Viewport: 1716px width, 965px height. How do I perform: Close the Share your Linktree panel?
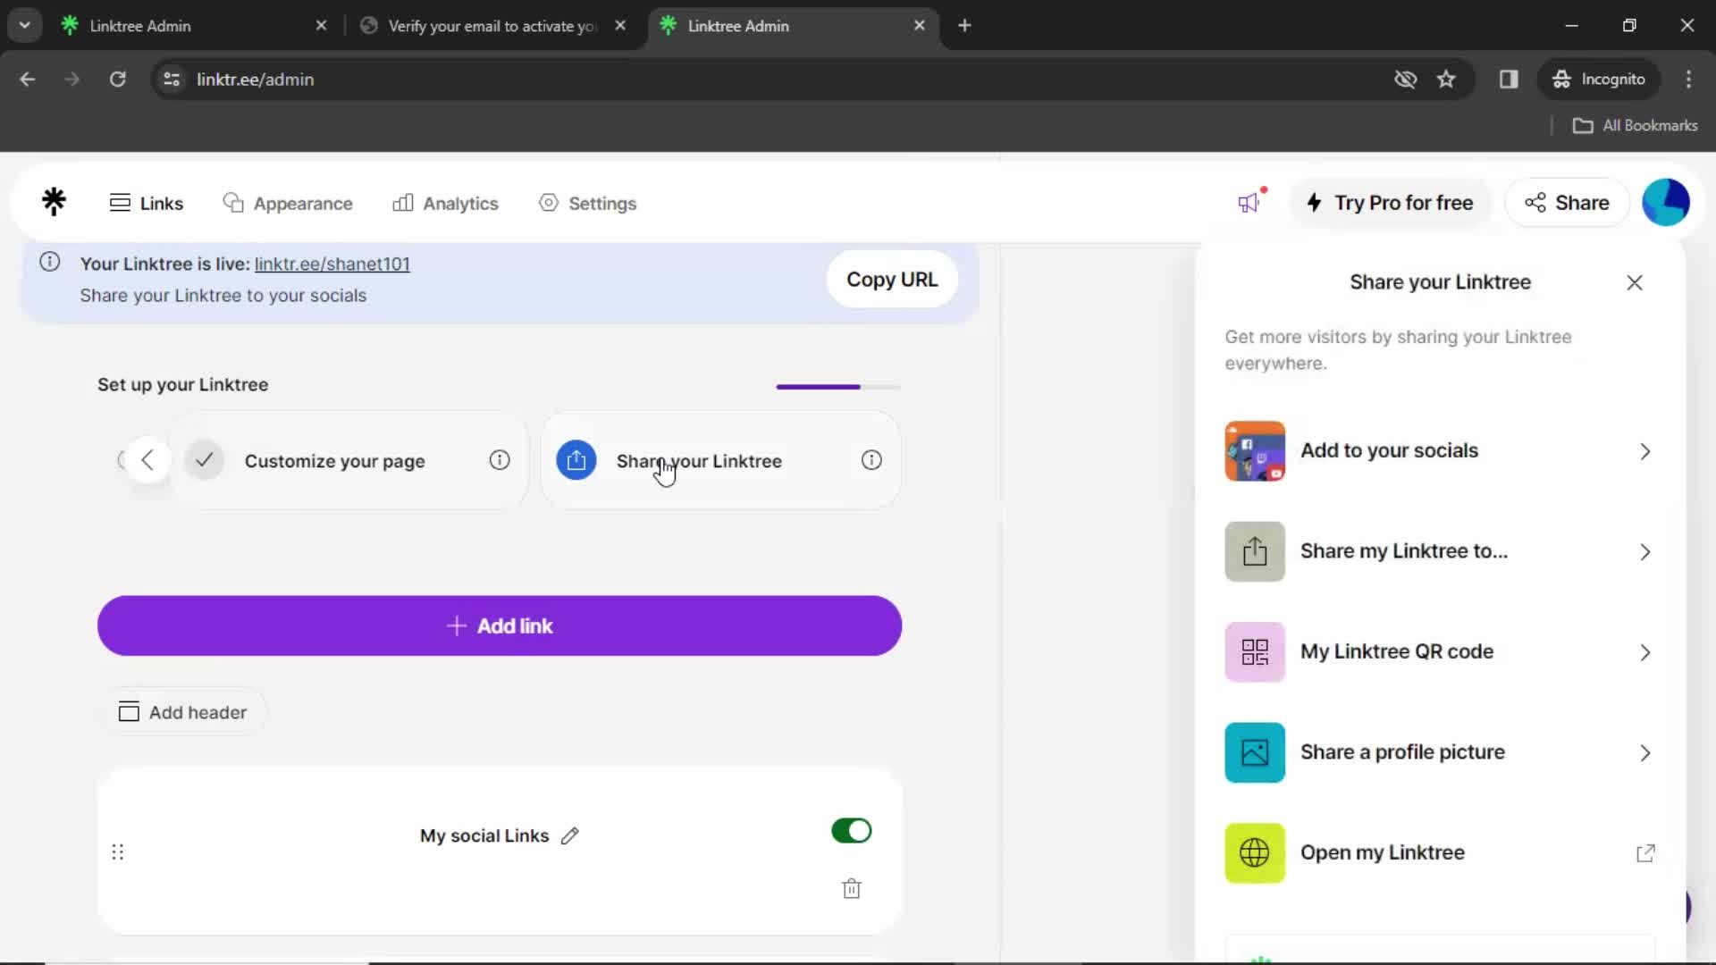coord(1635,282)
